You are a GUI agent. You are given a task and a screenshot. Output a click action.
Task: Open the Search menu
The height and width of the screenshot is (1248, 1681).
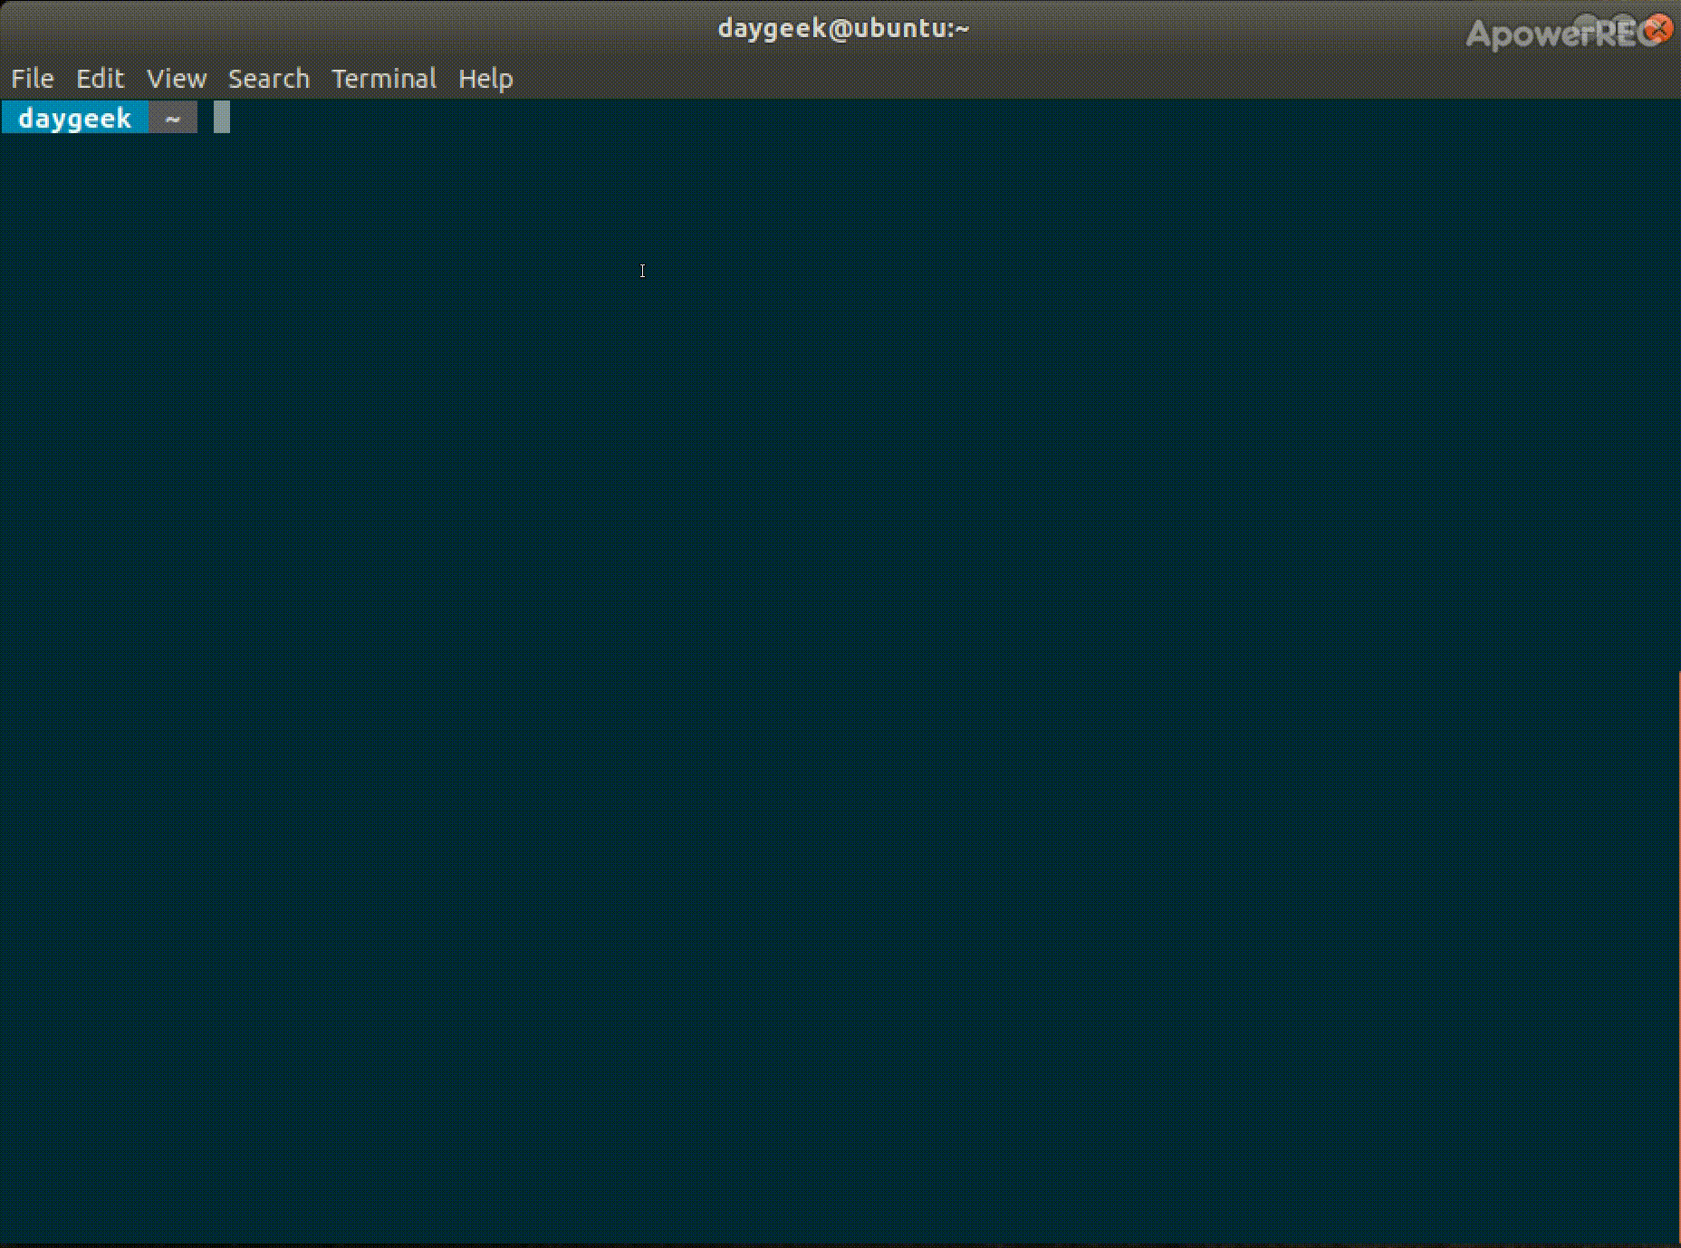269,79
